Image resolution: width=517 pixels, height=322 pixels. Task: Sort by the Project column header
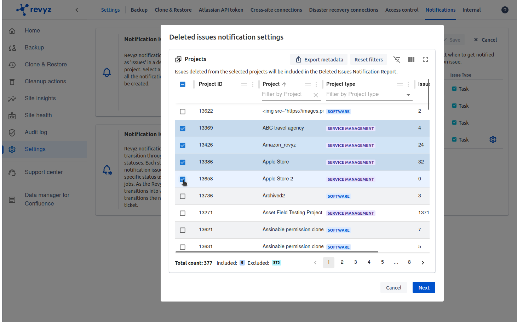[x=271, y=84]
